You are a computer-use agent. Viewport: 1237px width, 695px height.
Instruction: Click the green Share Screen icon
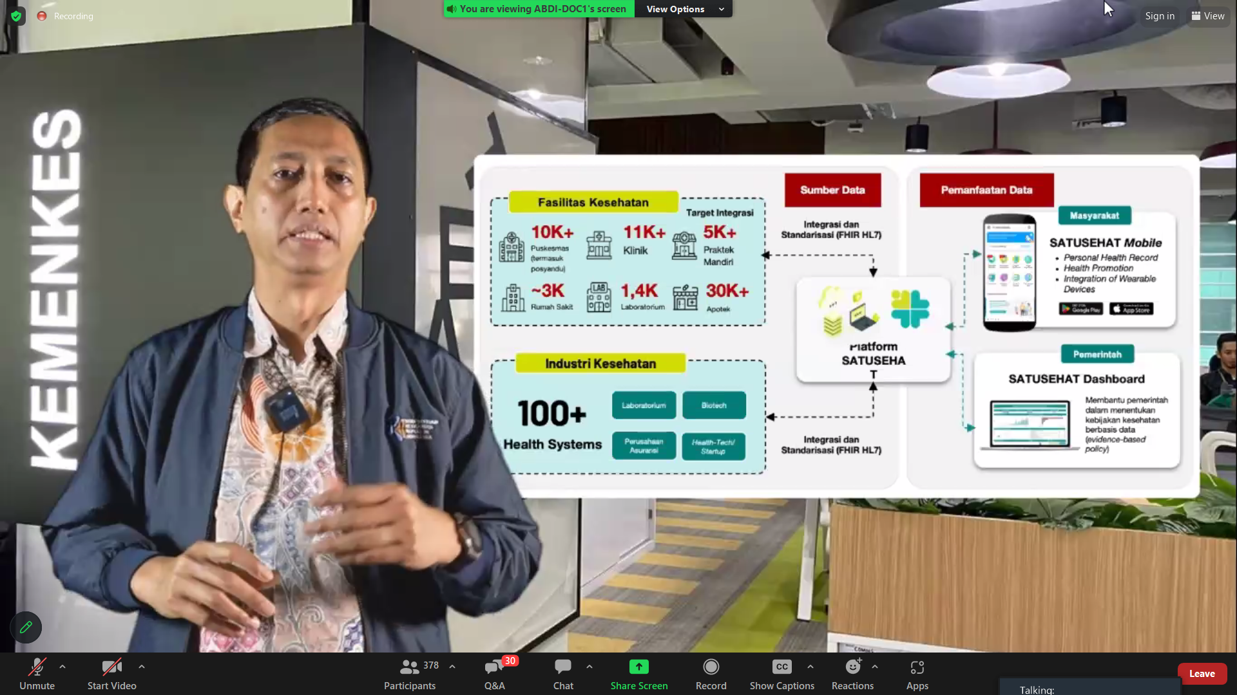pos(638,667)
